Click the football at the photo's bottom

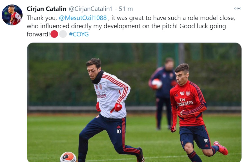point(68,157)
